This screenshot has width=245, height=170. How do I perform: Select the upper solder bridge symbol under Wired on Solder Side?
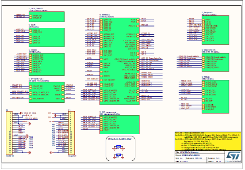point(119,147)
